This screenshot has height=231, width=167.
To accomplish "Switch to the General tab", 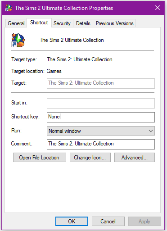I will coord(16,23).
